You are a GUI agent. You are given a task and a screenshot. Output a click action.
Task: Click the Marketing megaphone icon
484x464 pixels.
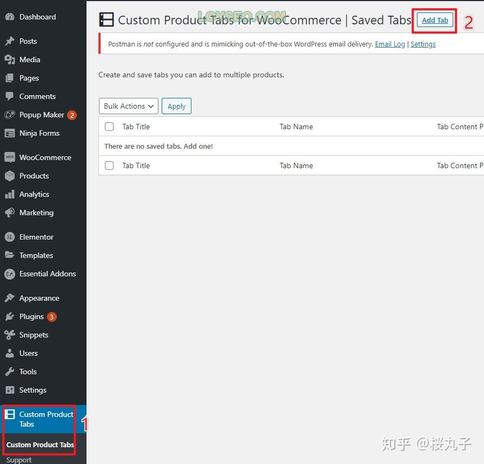pos(10,213)
